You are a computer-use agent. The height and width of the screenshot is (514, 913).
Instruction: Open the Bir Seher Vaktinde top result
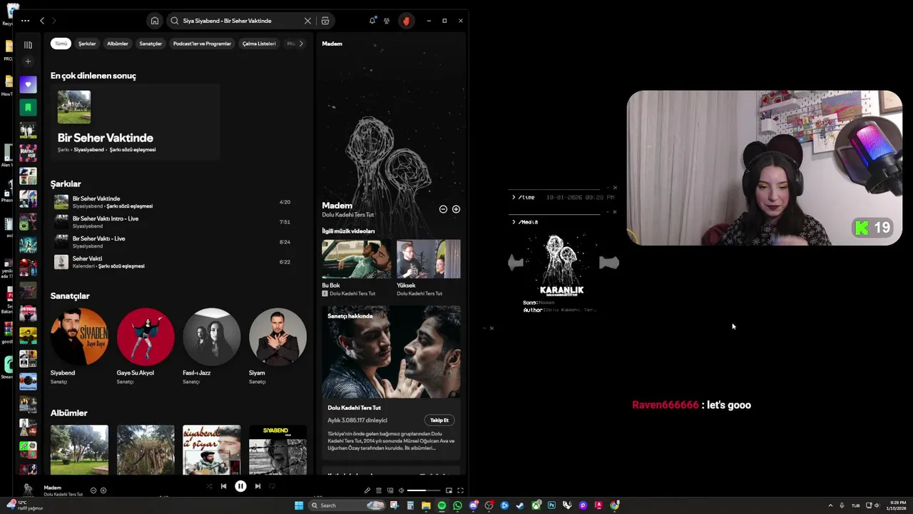tap(135, 121)
